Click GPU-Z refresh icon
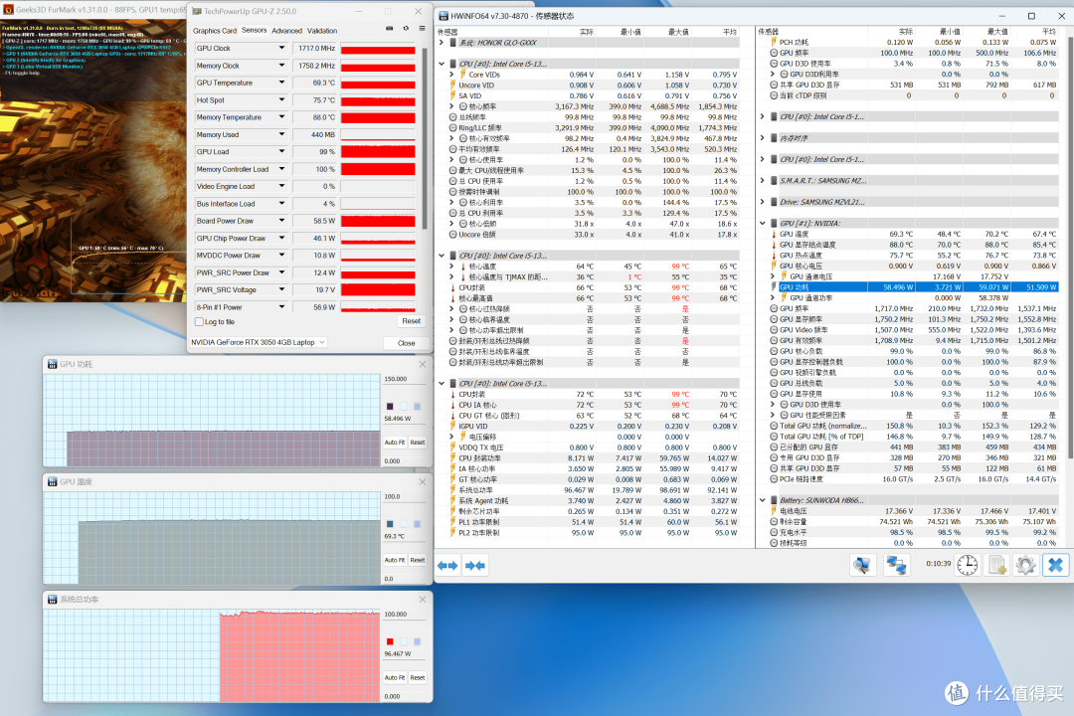 click(x=406, y=29)
